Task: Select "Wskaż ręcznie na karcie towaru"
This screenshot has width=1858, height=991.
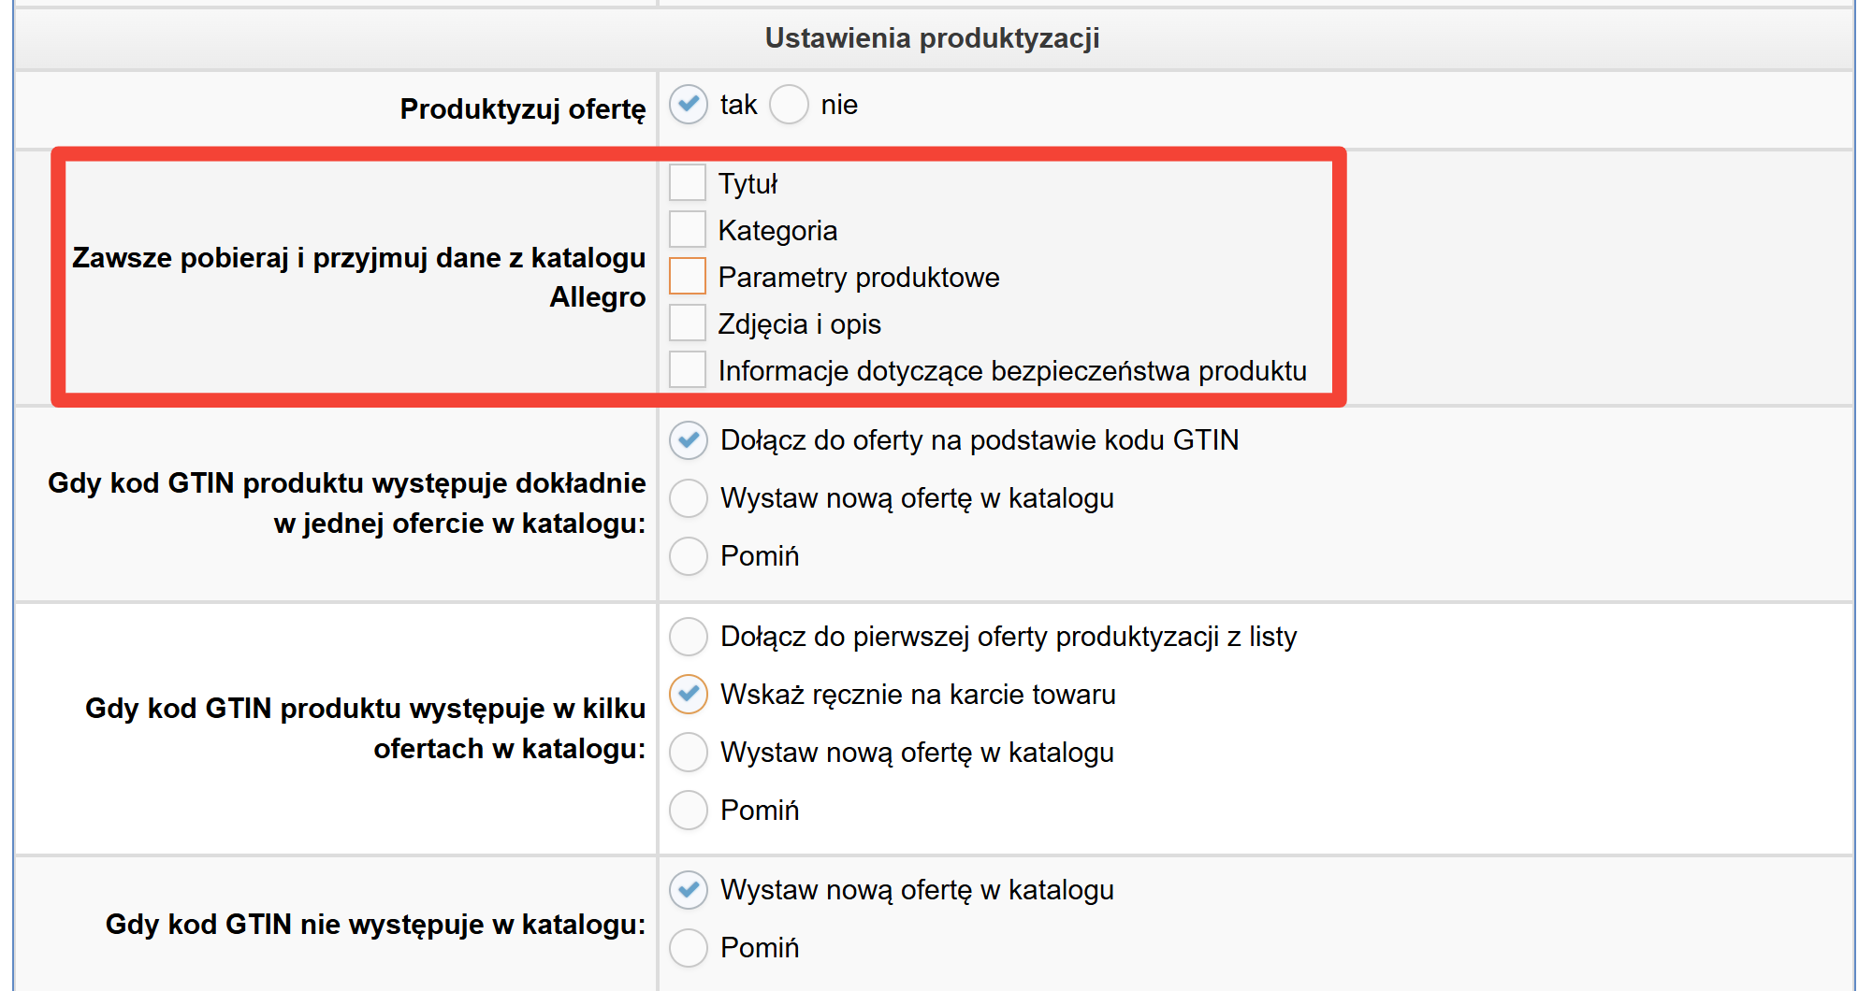Action: coord(689,695)
